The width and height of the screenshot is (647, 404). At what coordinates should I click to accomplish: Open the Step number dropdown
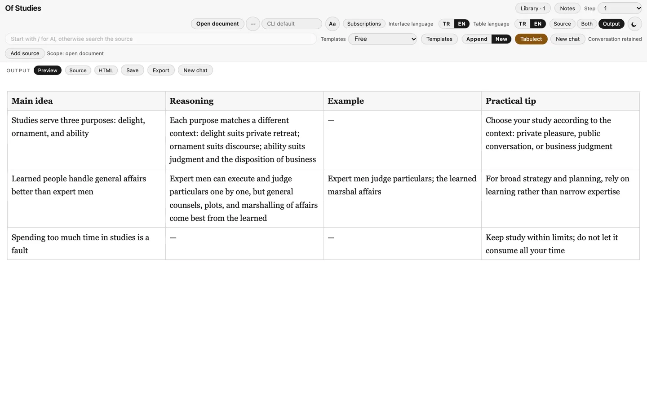(x=620, y=8)
